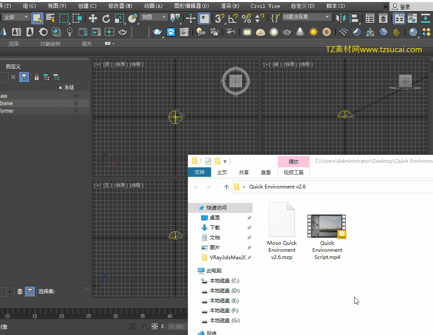Click the VRay Dome light icon
Viewport: 433px width, 335px height.
[x=260, y=32]
